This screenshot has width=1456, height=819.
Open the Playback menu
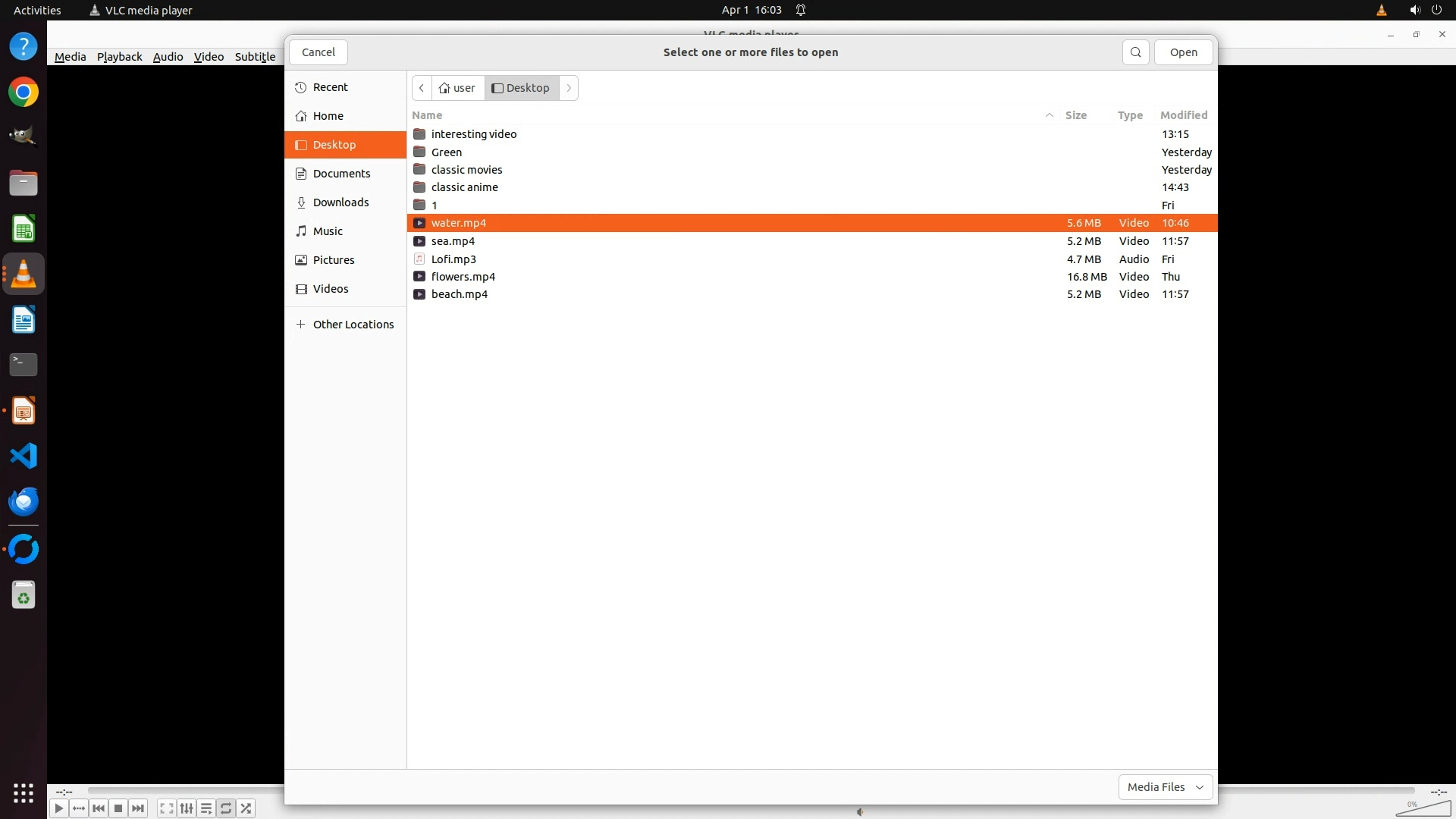click(x=119, y=57)
